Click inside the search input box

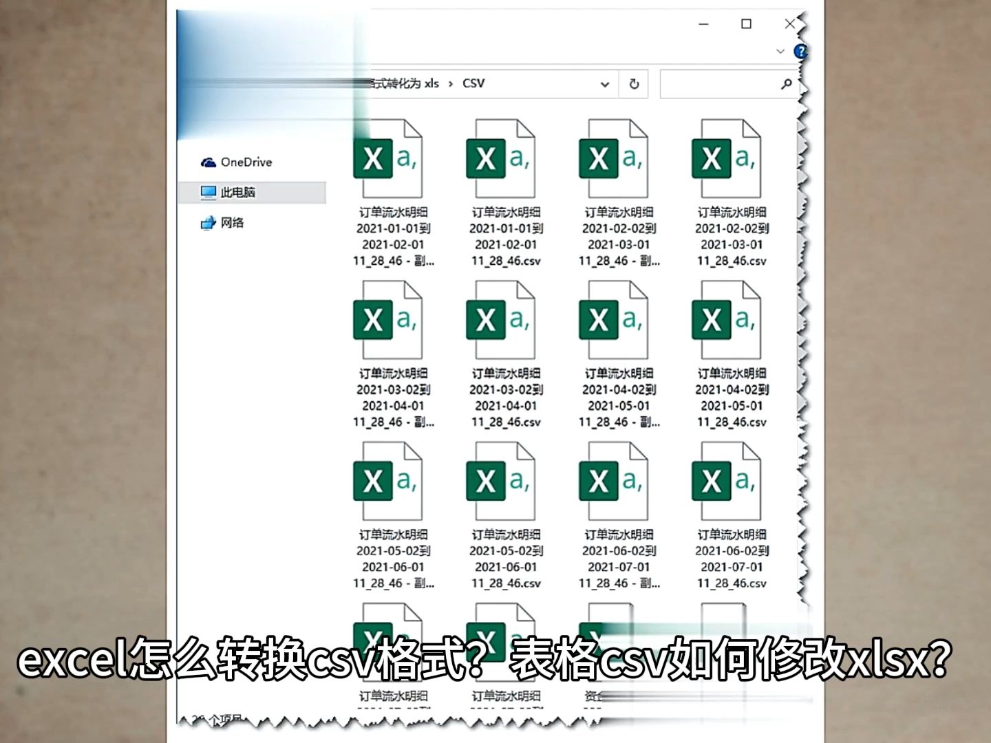click(x=719, y=84)
